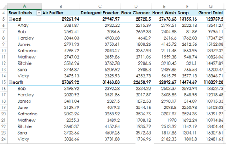
Task: Select column G header
Action: pyautogui.click(x=211, y=6)
